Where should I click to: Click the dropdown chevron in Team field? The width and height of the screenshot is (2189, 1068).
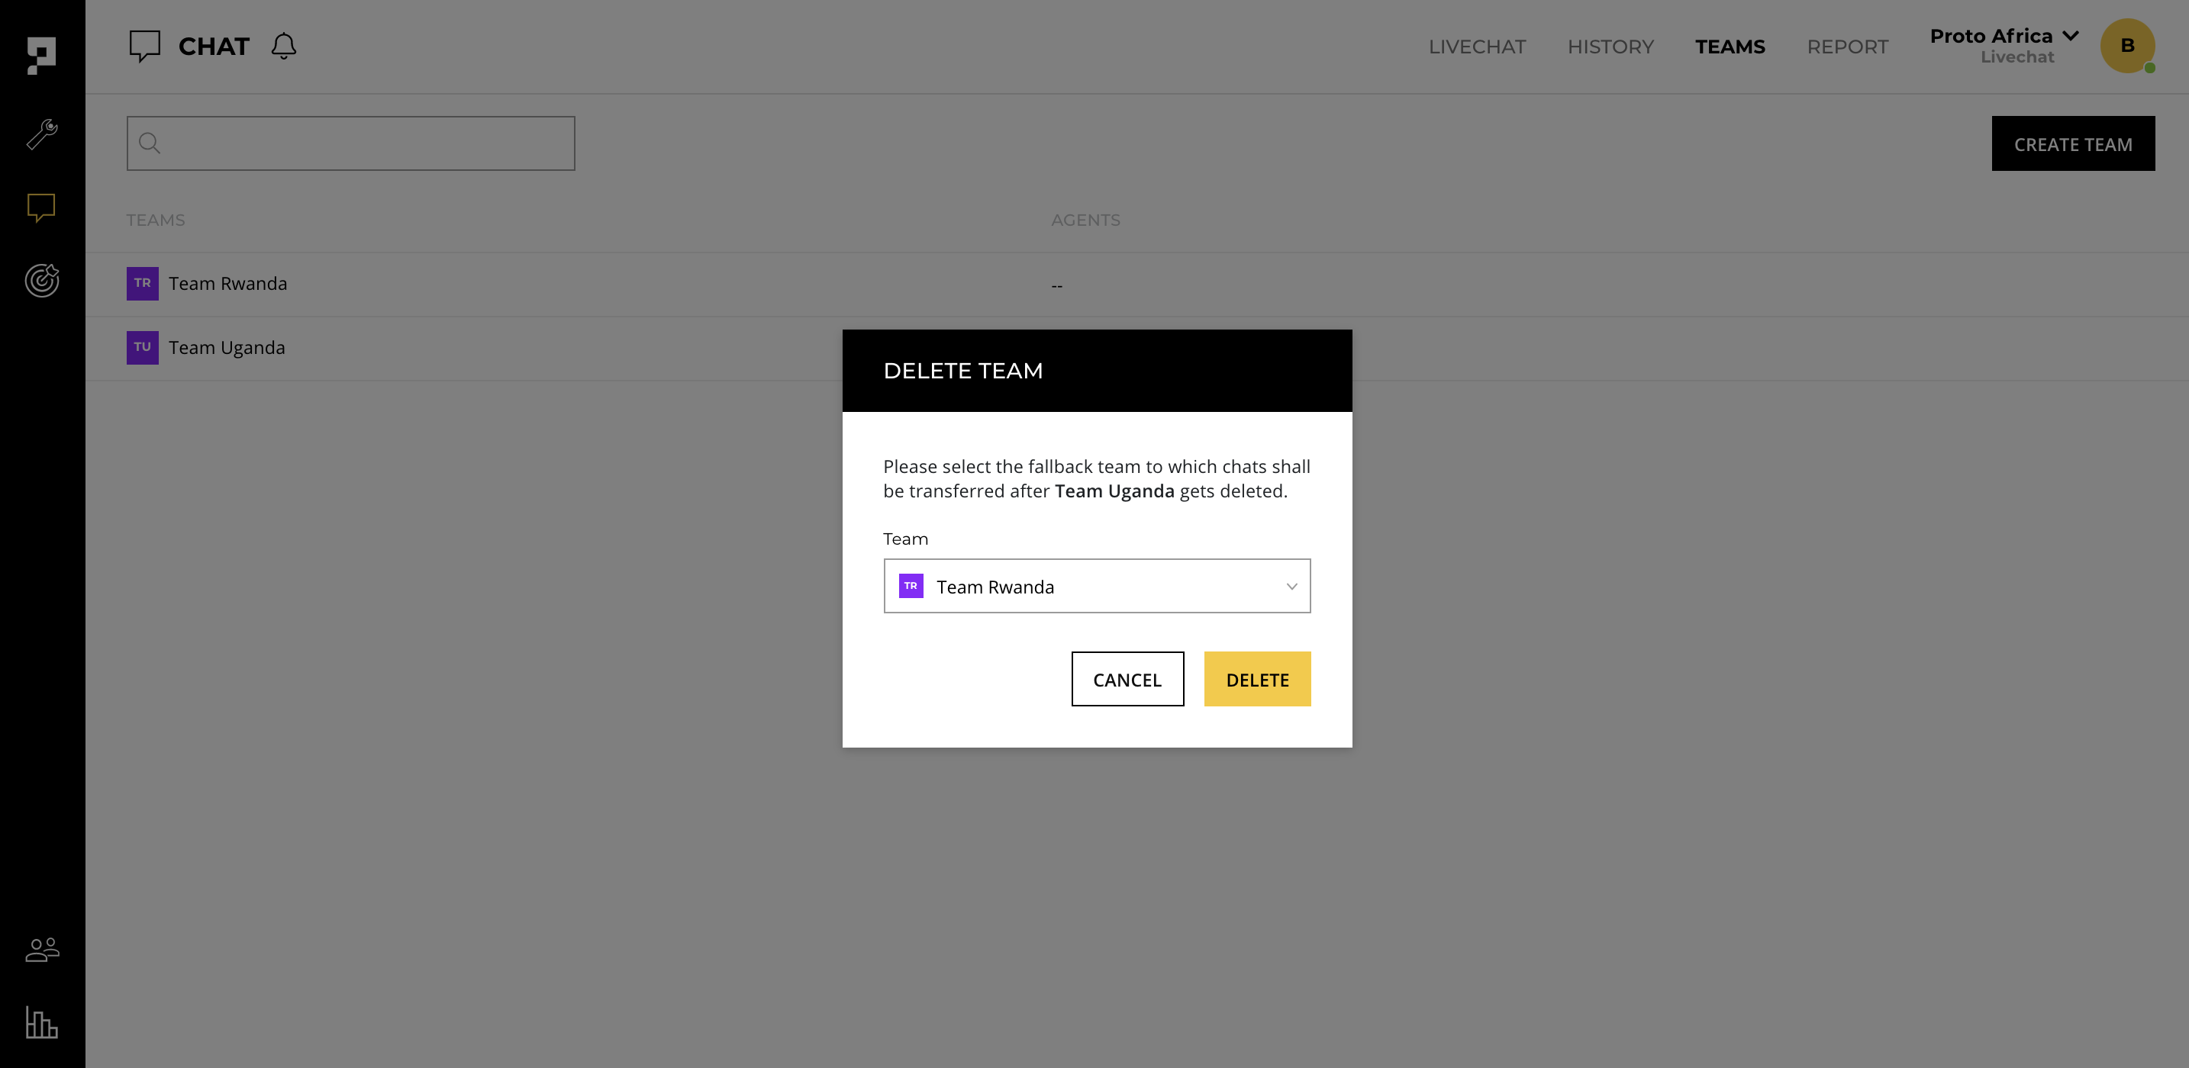1291,586
